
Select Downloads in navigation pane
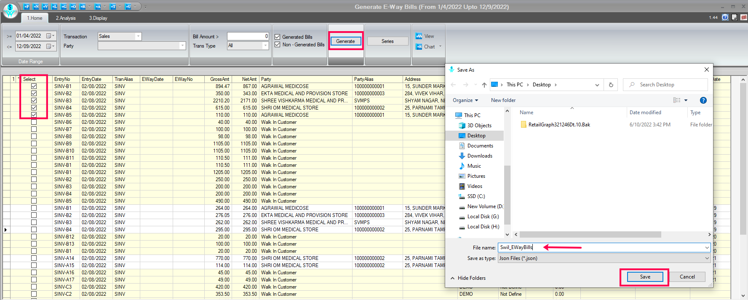coord(480,156)
